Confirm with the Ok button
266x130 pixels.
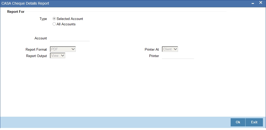238,122
